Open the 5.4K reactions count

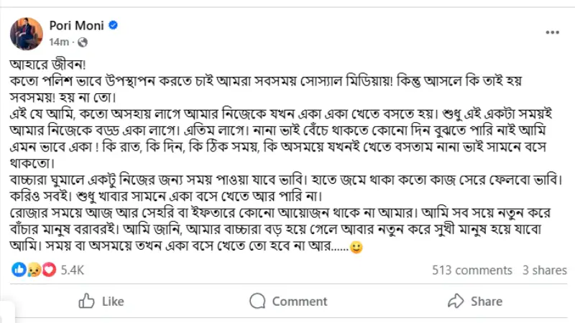pos(73,270)
